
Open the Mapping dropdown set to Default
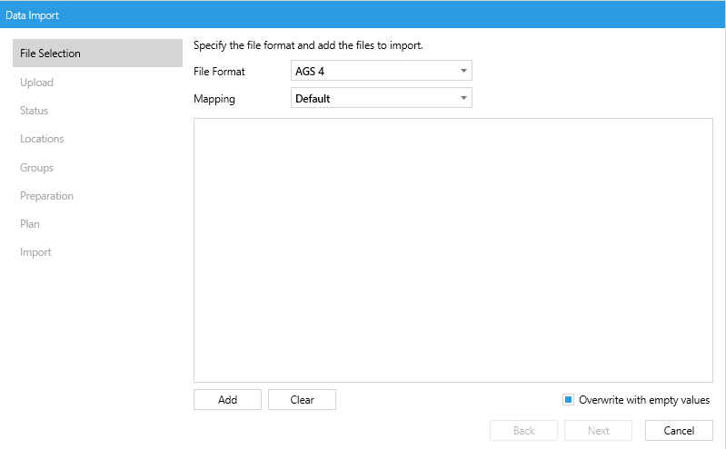pos(381,98)
